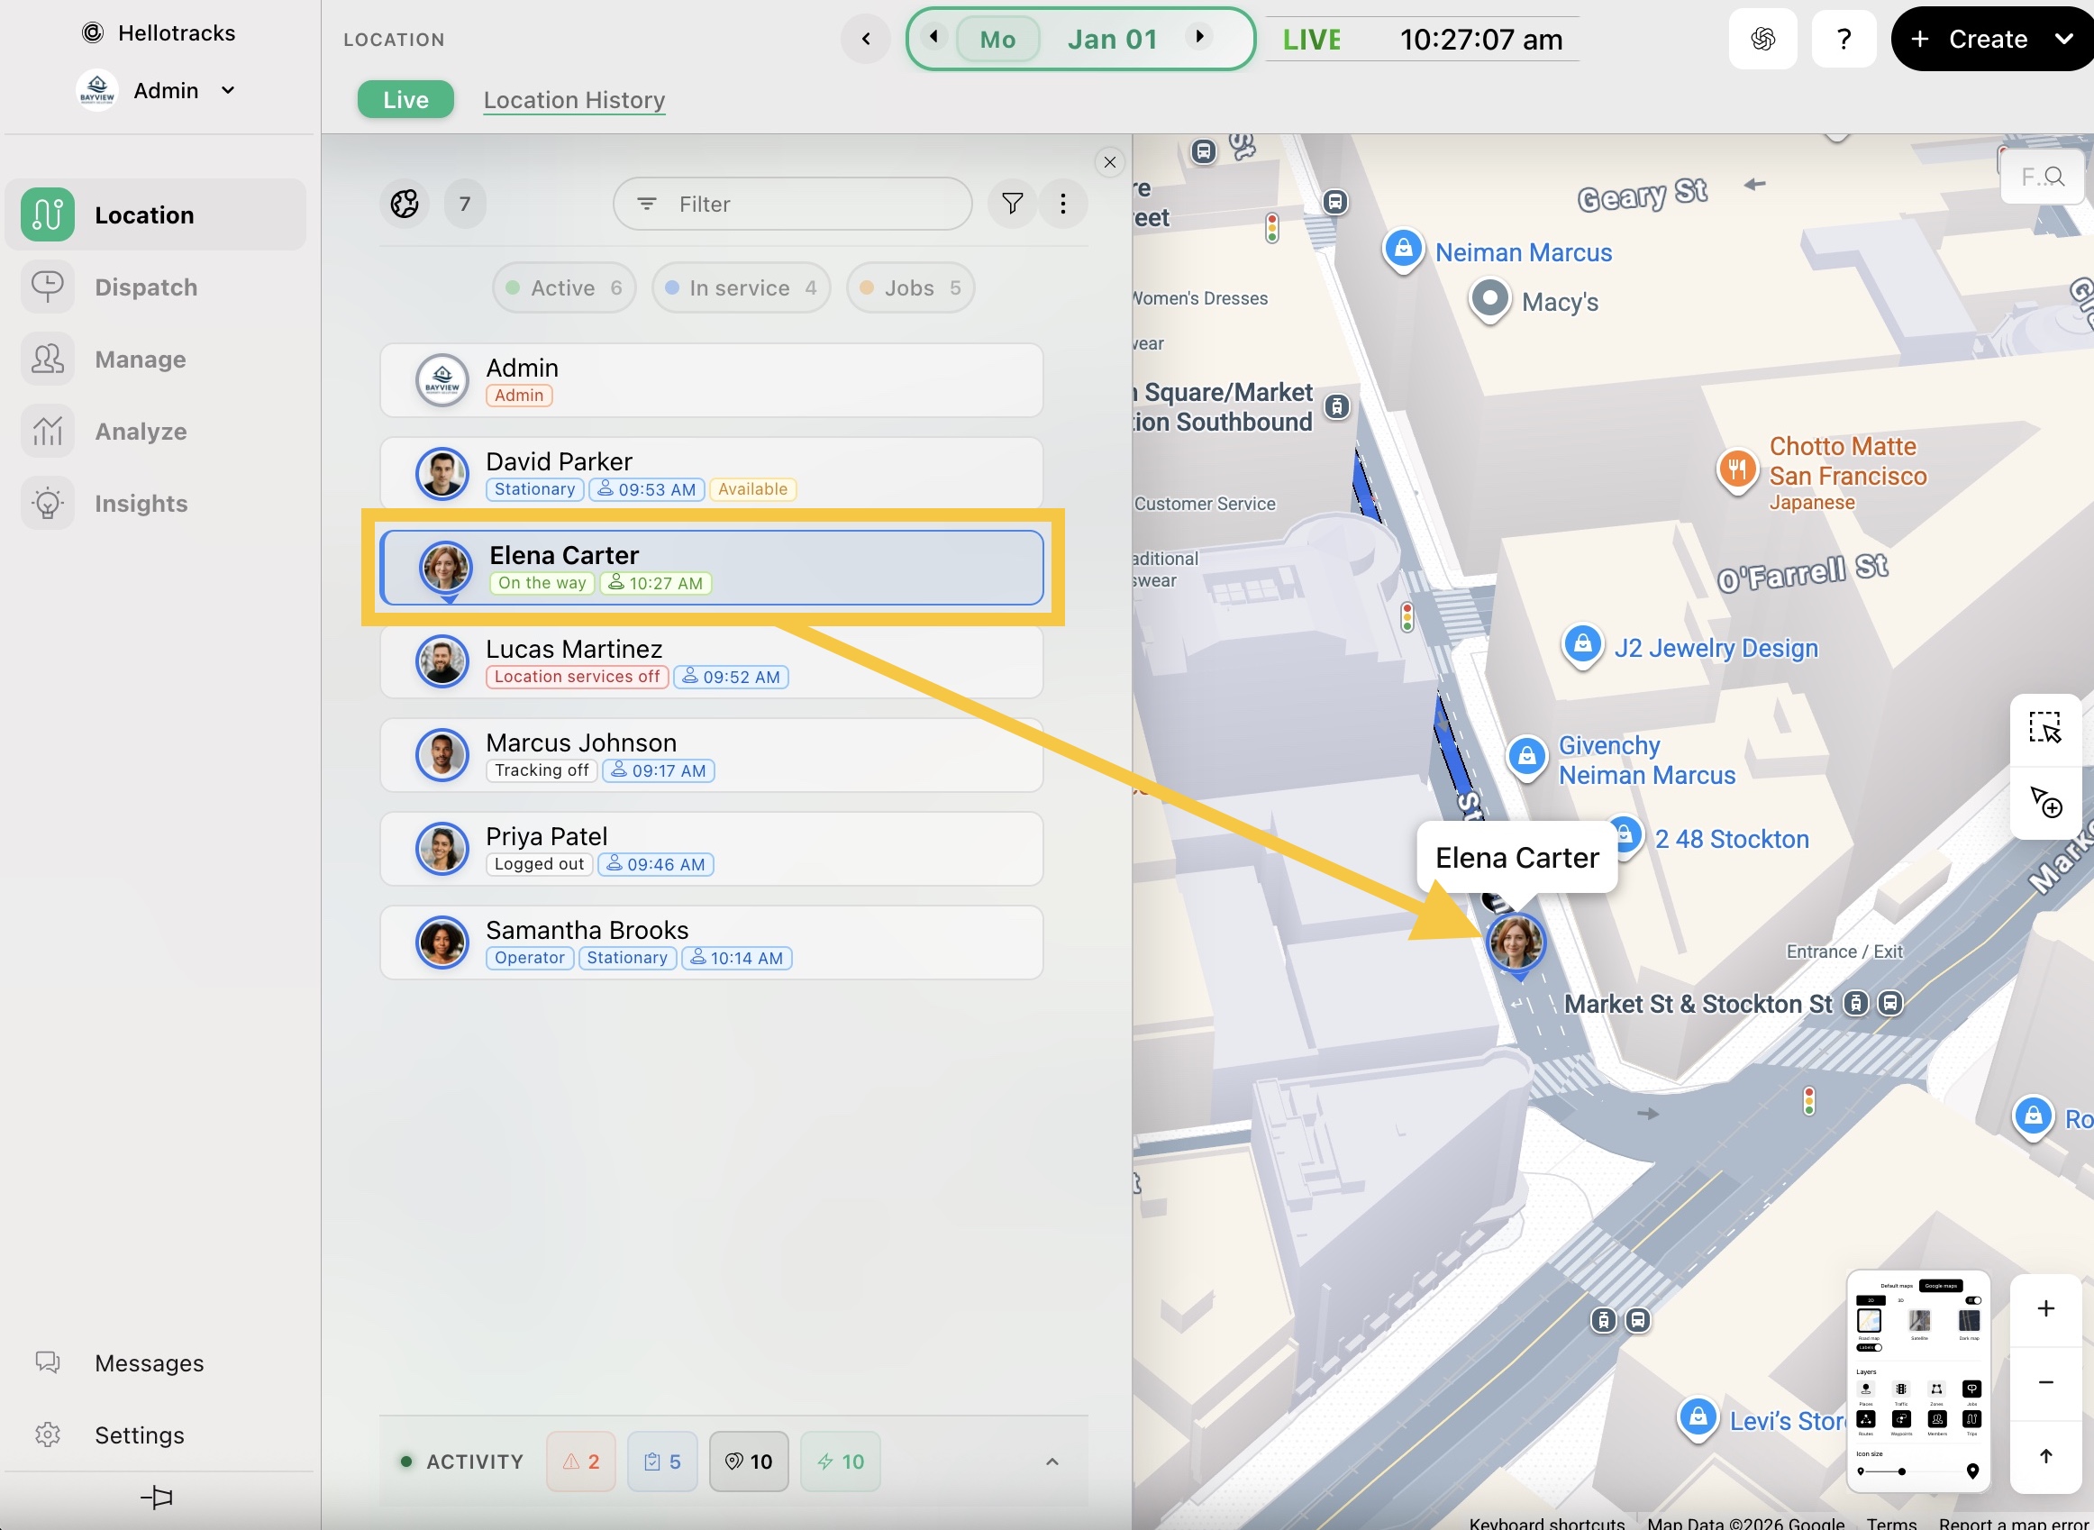Viewport: 2094px width, 1530px height.
Task: Switch to the Location History tab
Action: click(573, 100)
